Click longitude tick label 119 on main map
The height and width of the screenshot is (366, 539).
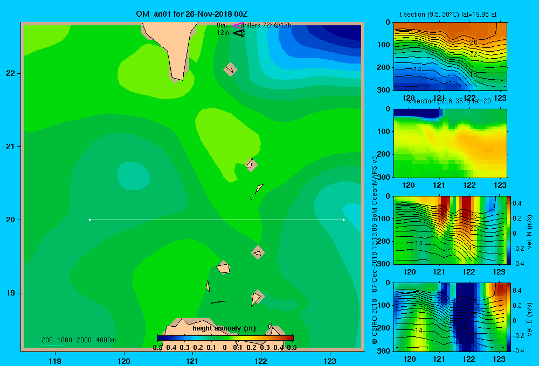[56, 361]
